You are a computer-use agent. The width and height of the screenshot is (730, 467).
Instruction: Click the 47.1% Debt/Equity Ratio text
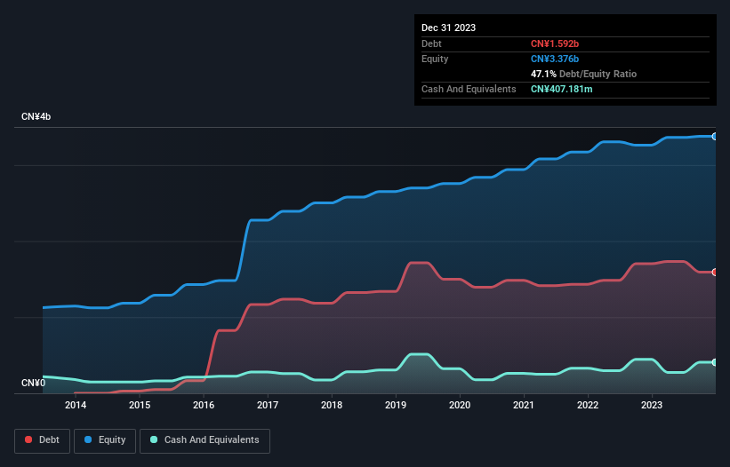[583, 74]
